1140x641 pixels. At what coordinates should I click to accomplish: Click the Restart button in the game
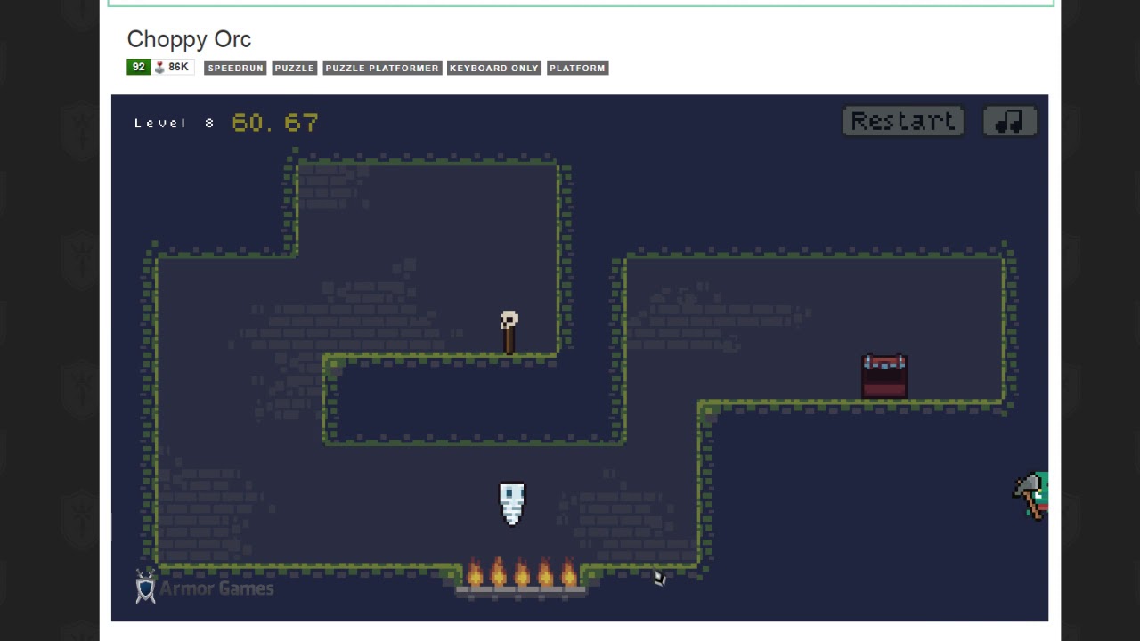point(903,121)
